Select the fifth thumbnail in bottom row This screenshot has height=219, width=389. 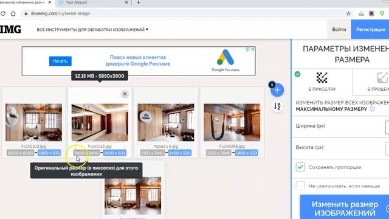click(x=133, y=196)
